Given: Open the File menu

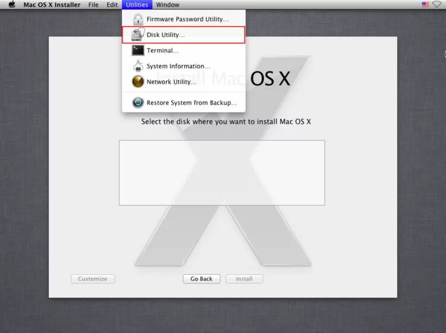Looking at the screenshot, I should (93, 5).
